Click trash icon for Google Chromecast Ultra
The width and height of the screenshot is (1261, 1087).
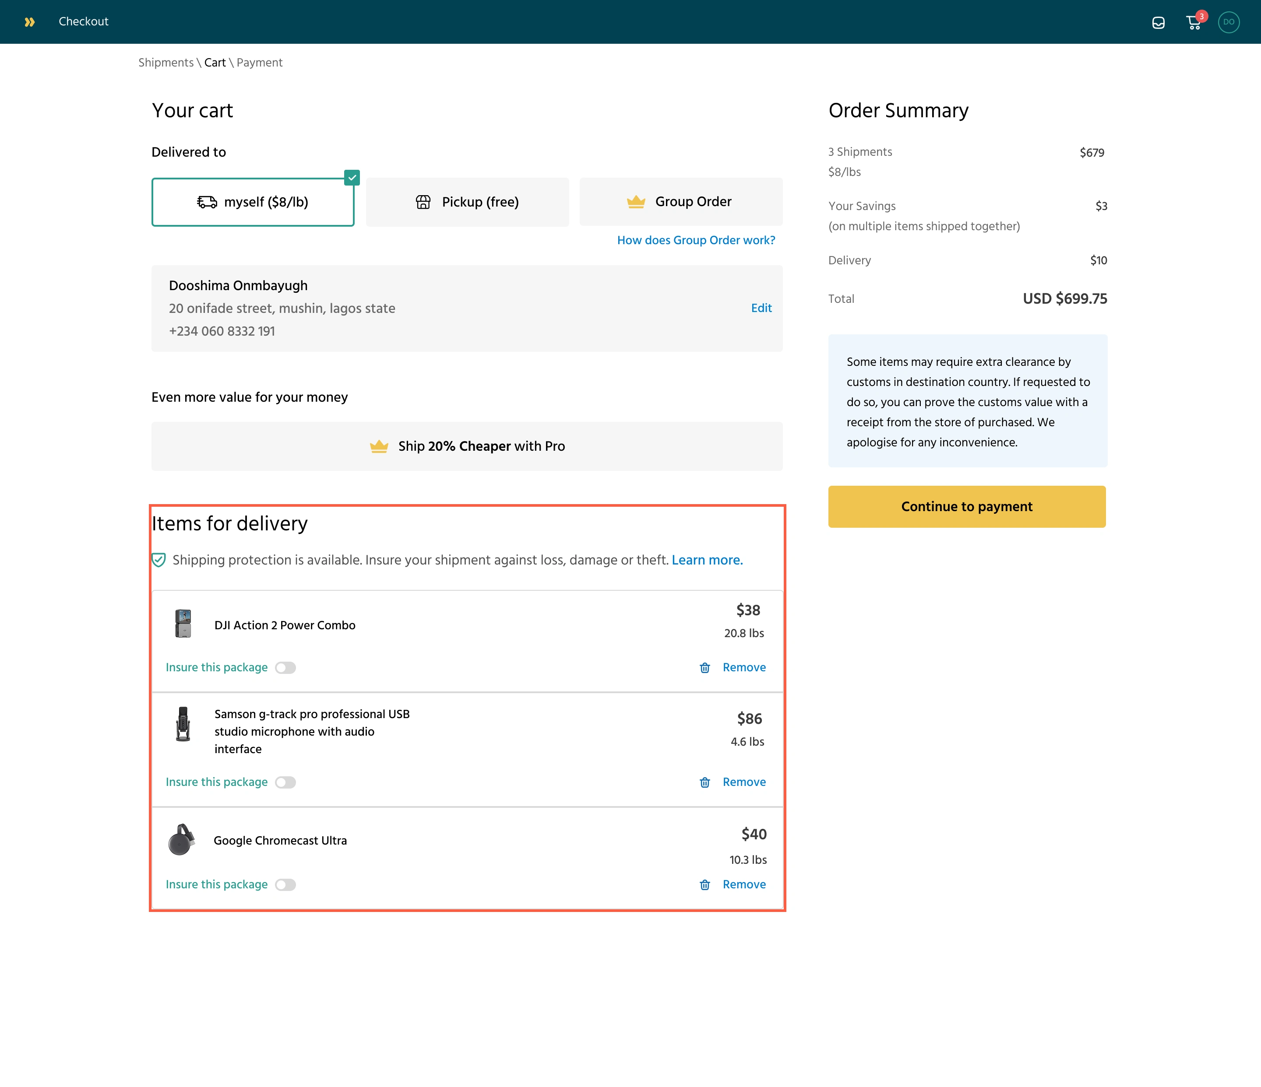(x=705, y=885)
